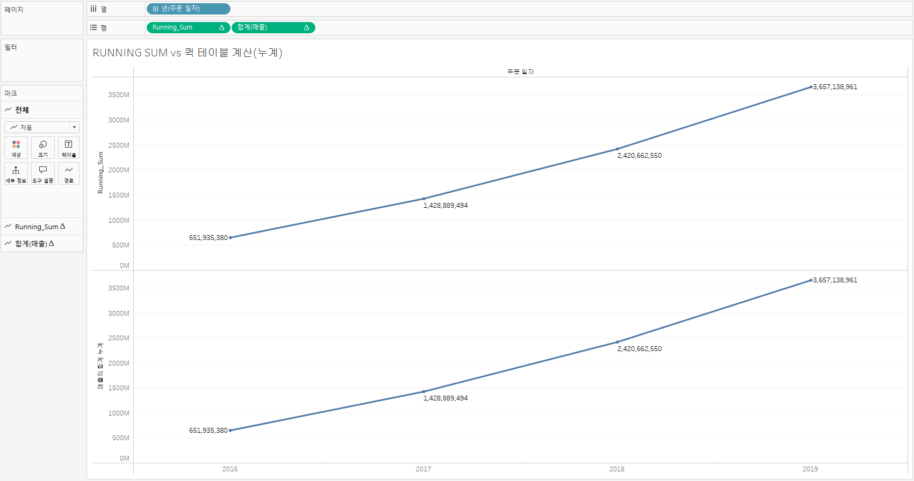Open the Tooltip (도구 설명) marks card
914x481 pixels.
pos(43,173)
